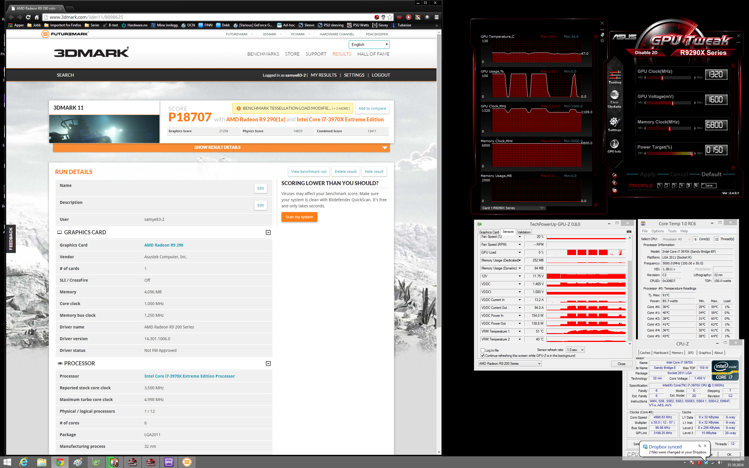Click Save profile button in GPU Tweak
Image resolution: width=749 pixels, height=468 pixels.
point(709,185)
